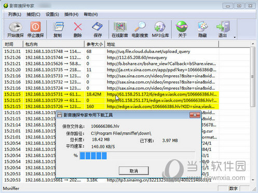Stop sniffing with 停止嗅探 icon
This screenshot has height=193, width=258.
pos(35,30)
